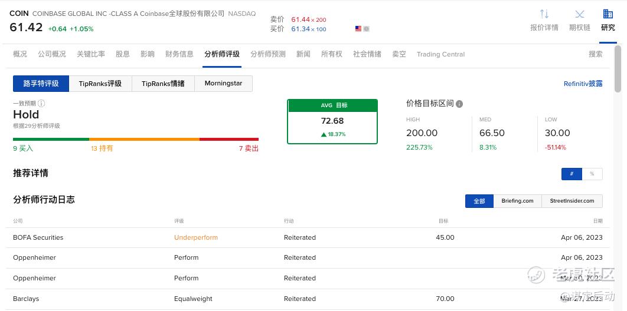The width and height of the screenshot is (627, 311).
Task: Click the info icon beside 价格目标区间
Action: (x=459, y=104)
